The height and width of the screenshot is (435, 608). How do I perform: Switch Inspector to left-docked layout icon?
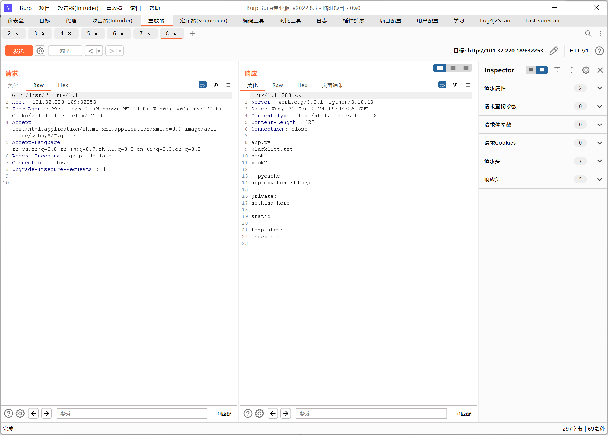pyautogui.click(x=531, y=70)
